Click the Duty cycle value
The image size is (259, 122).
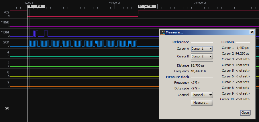[x=195, y=88]
